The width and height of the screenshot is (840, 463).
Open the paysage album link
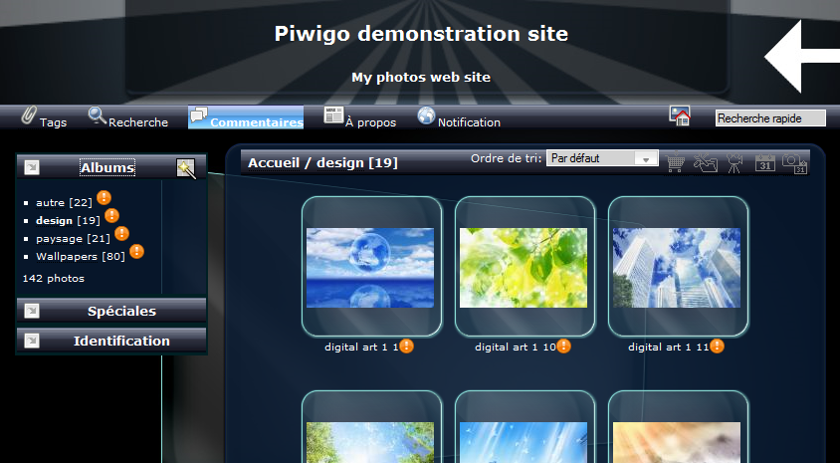(59, 238)
